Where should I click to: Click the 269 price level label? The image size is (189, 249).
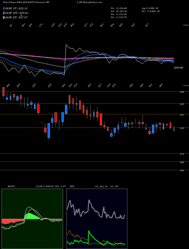coord(183,162)
